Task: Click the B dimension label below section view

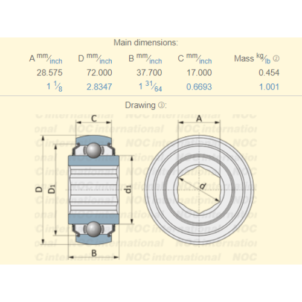Action: [x=94, y=253]
